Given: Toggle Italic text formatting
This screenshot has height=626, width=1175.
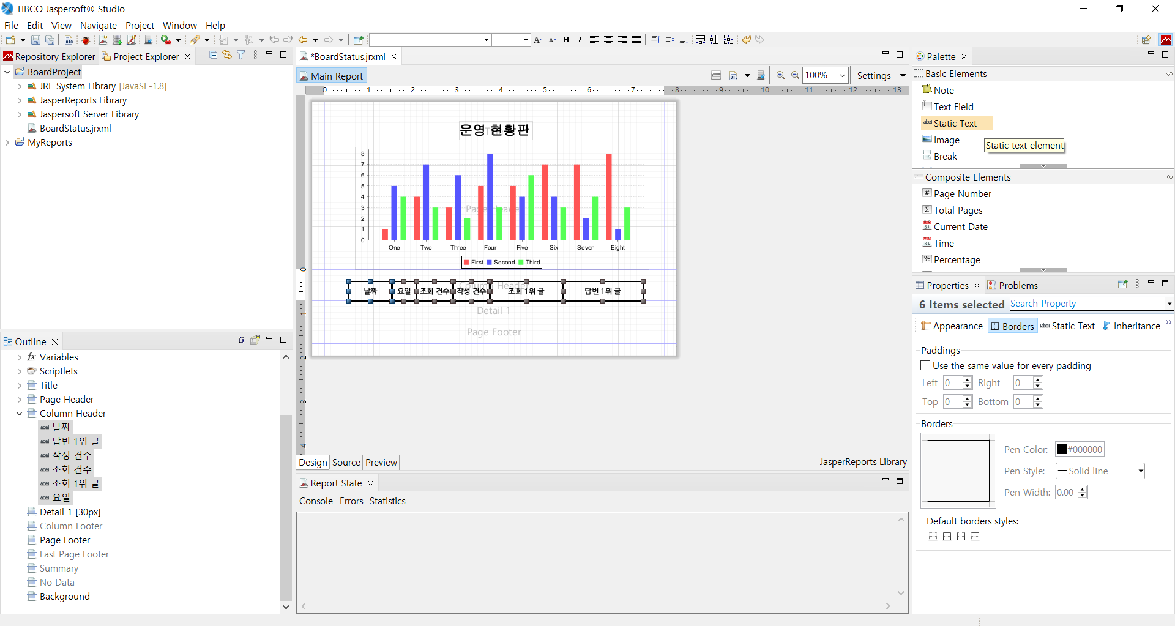Looking at the screenshot, I should tap(580, 40).
